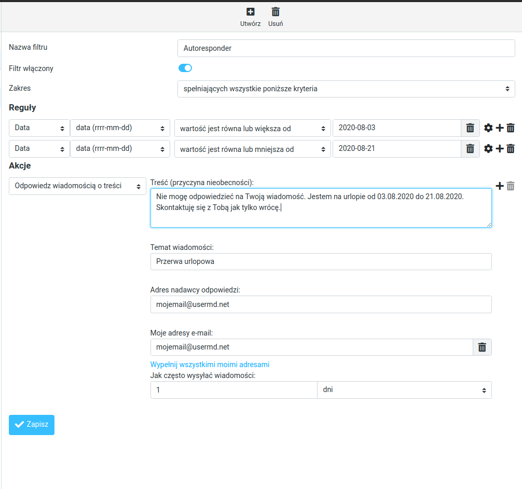Delete the second rule using far-right trash icon
This screenshot has width=522, height=489.
pyautogui.click(x=511, y=149)
